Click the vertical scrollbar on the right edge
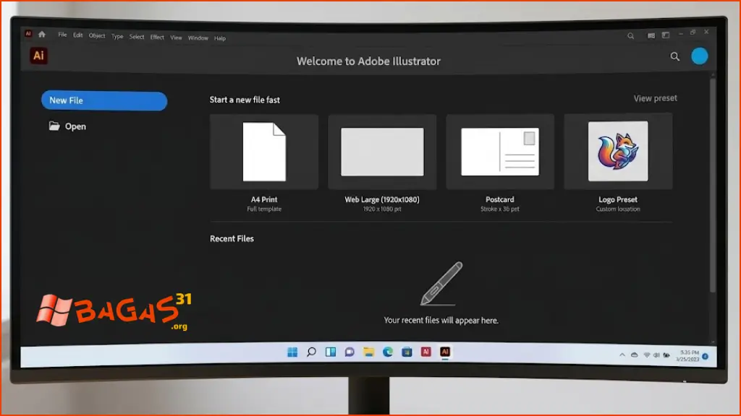 coord(713,184)
